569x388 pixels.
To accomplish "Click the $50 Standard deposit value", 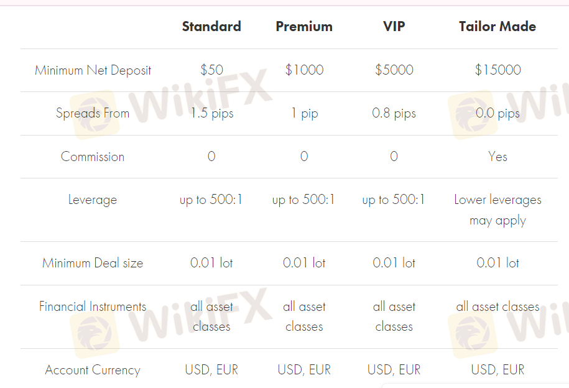I will click(211, 70).
